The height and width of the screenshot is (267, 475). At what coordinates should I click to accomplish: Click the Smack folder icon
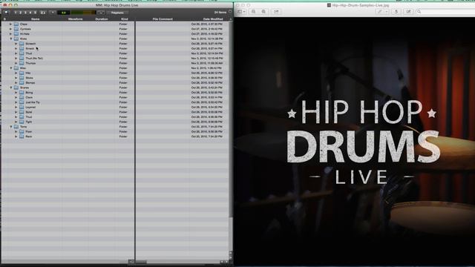[22, 48]
